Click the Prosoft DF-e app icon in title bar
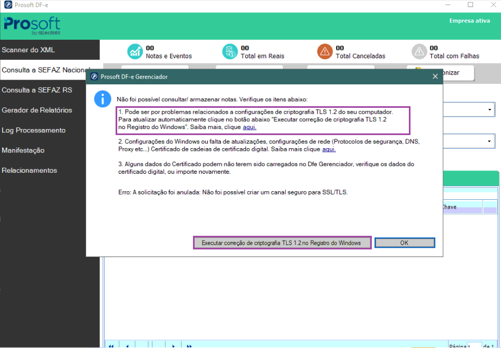The image size is (501, 348). [8, 5]
